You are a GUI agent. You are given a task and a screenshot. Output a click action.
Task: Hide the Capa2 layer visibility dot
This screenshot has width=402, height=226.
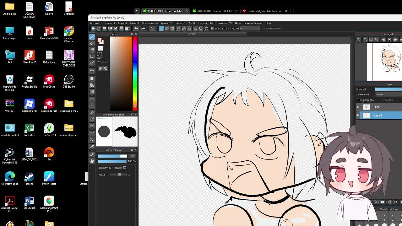[x=357, y=107]
